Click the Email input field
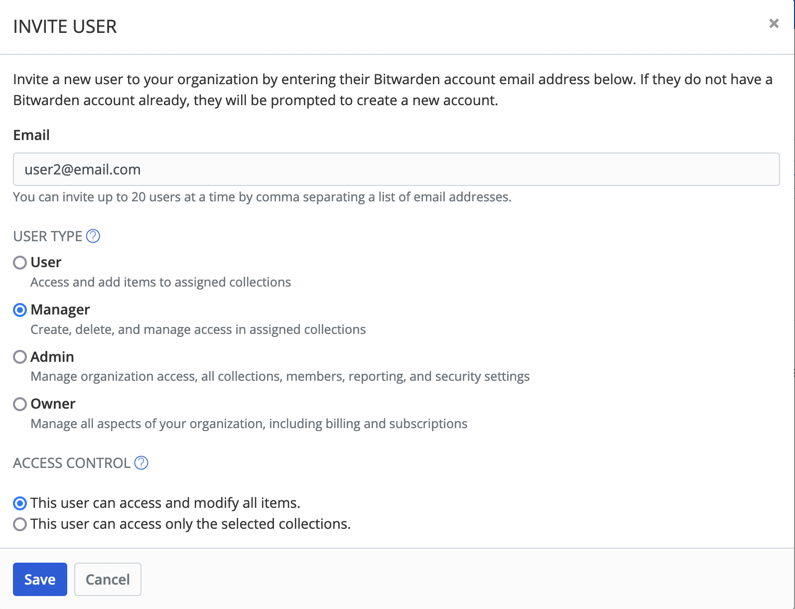795x609 pixels. pos(396,169)
